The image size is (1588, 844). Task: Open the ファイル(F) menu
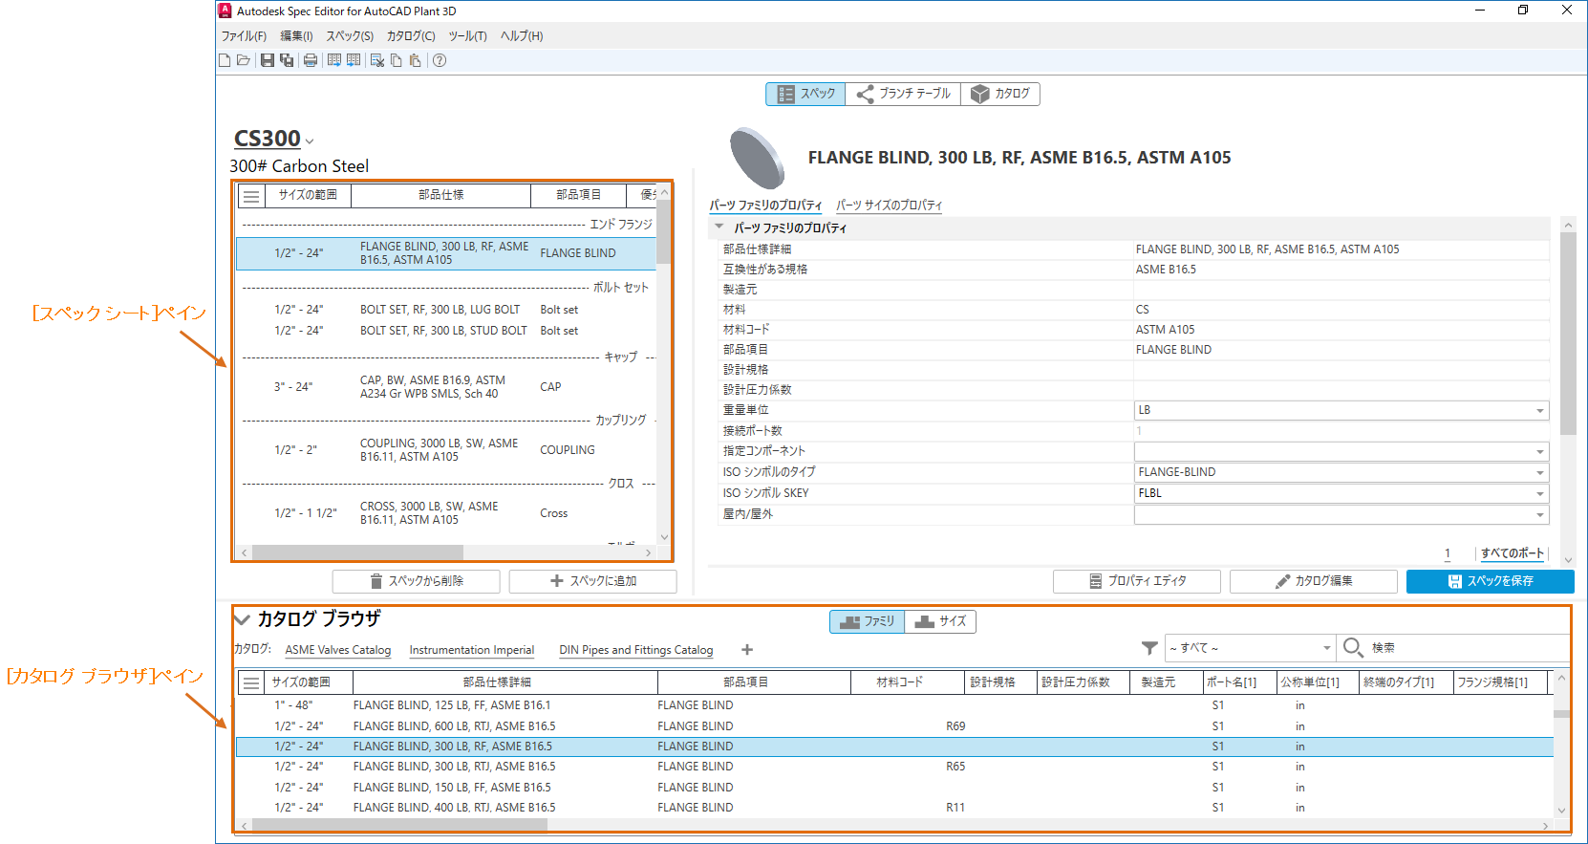point(244,36)
